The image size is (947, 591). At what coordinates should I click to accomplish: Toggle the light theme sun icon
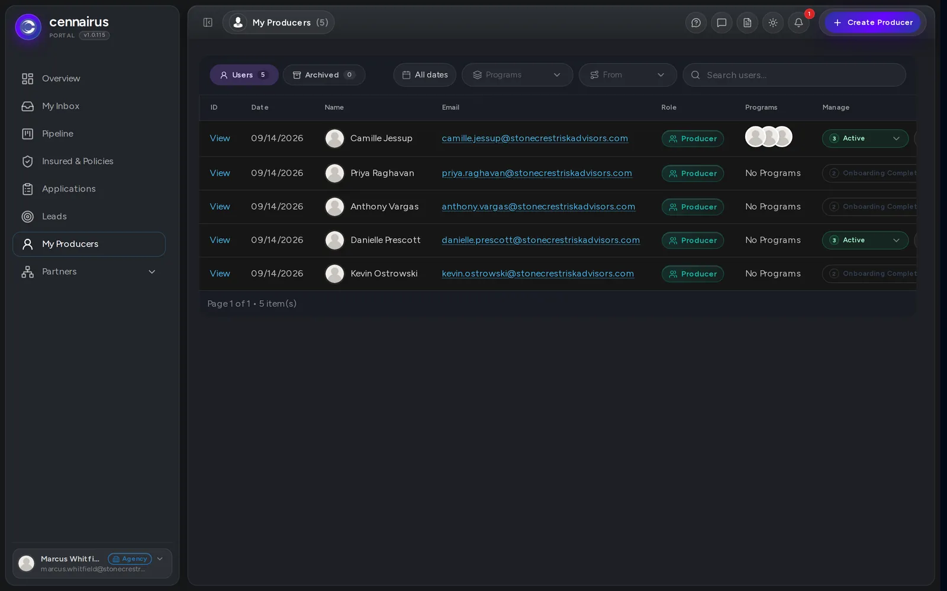pyautogui.click(x=773, y=22)
